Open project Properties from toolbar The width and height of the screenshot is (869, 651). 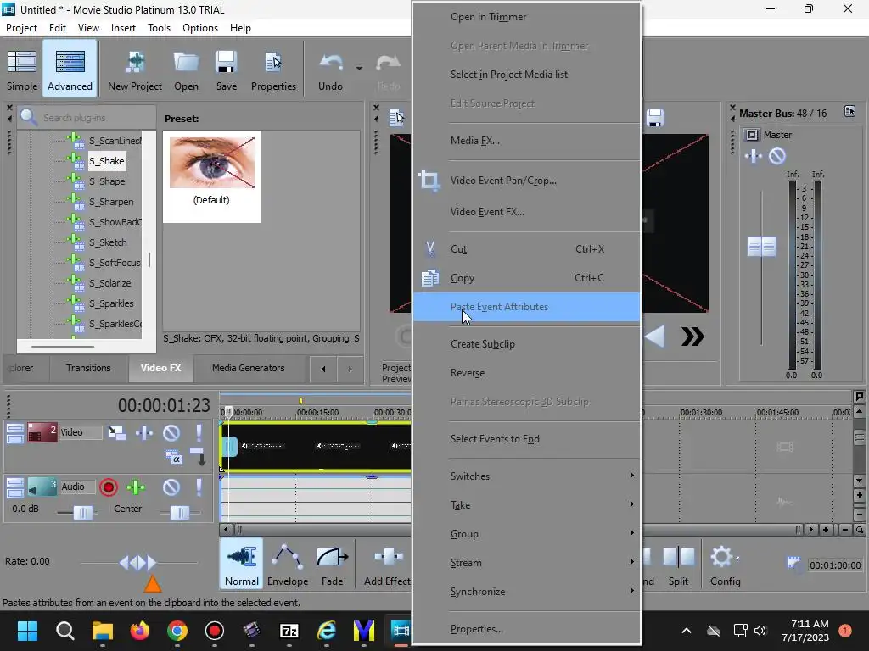click(x=273, y=70)
